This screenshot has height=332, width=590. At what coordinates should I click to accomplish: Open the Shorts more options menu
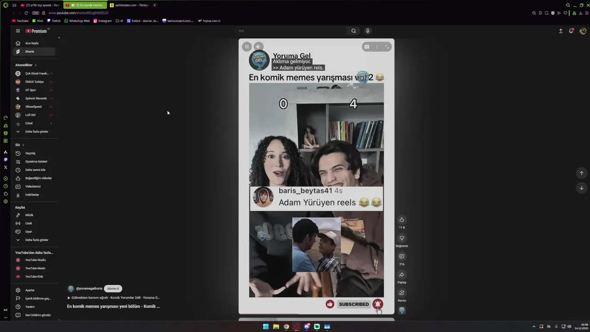point(377,47)
